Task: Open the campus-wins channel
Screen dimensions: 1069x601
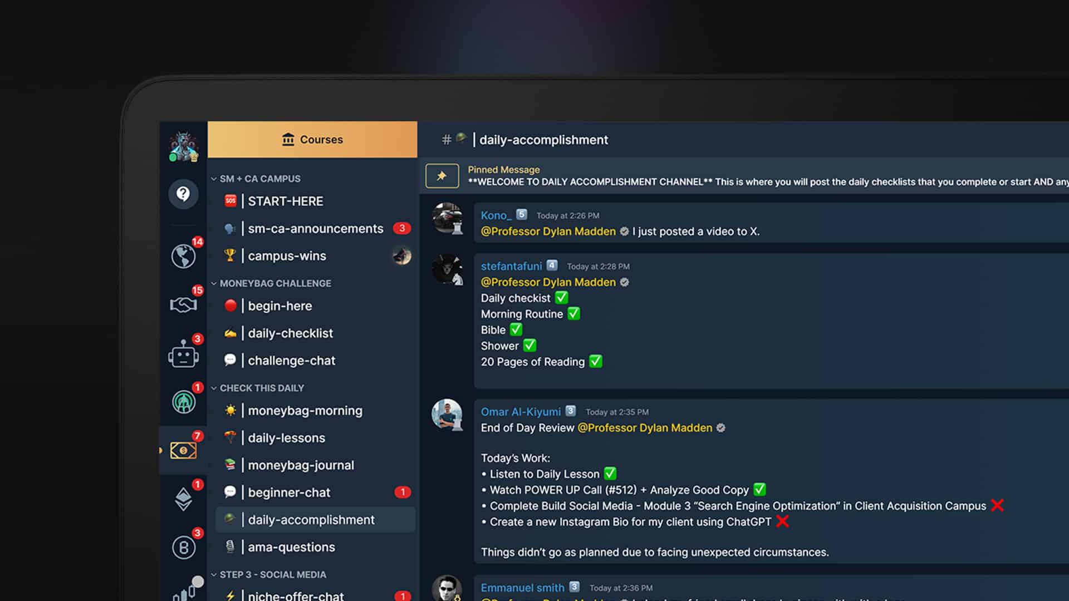Action: (x=287, y=255)
